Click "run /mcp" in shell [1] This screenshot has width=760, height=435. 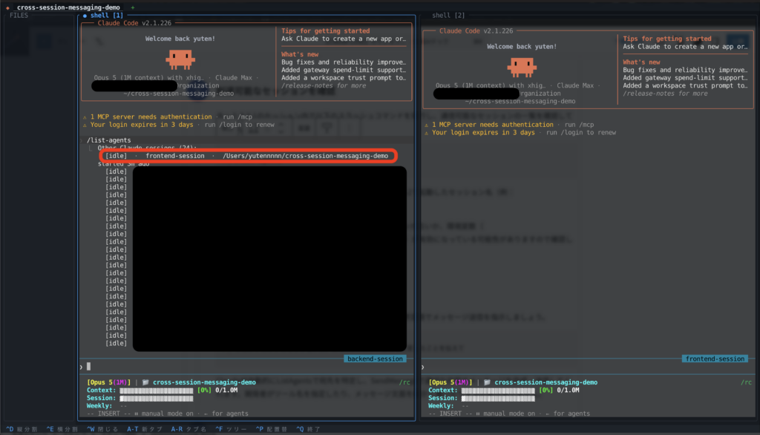click(237, 117)
